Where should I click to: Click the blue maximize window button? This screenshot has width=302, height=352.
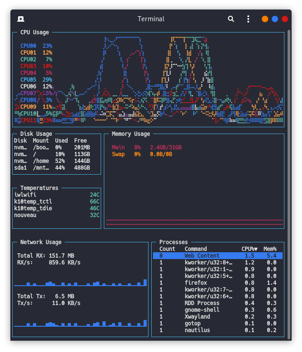coord(275,19)
